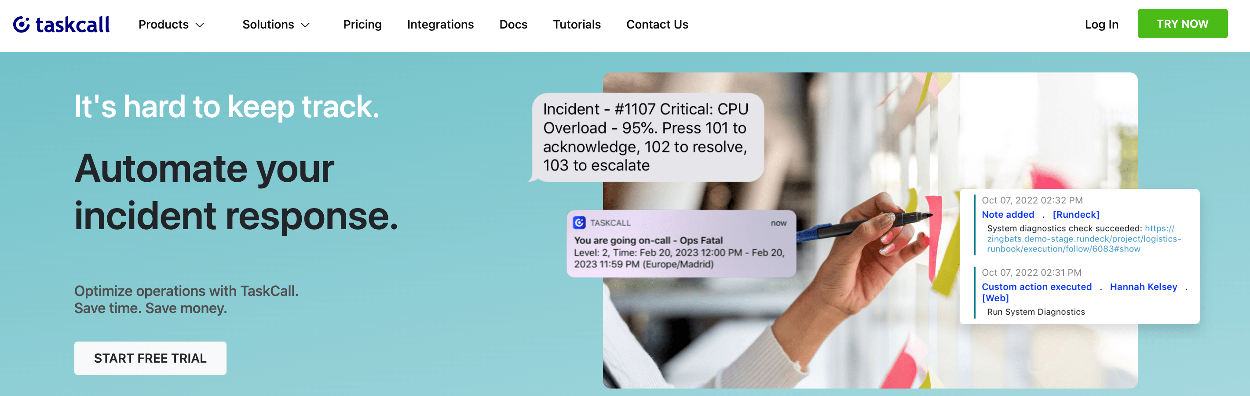Click the 'Automate your incident response.' heading
The width and height of the screenshot is (1250, 396).
coord(236,192)
